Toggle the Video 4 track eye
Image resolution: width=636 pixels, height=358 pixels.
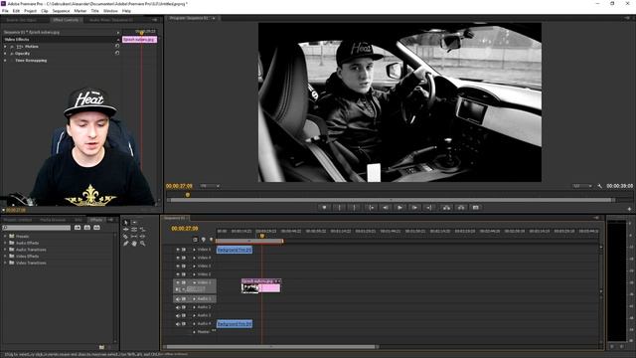[x=178, y=258]
